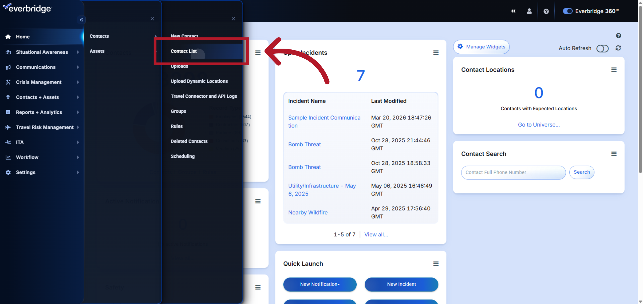Open Reports + Analytics chart icon
Viewport: 643px width, 304px height.
point(8,112)
